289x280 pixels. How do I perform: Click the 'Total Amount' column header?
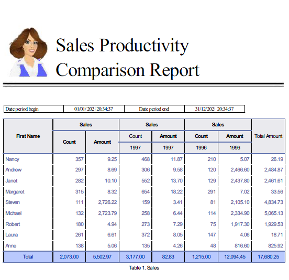tap(269, 136)
